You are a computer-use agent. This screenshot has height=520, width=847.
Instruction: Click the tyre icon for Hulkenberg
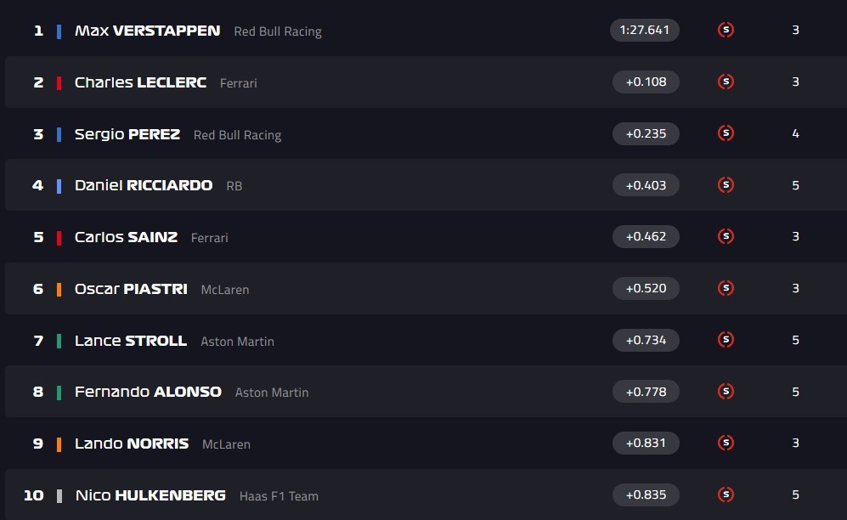click(726, 495)
